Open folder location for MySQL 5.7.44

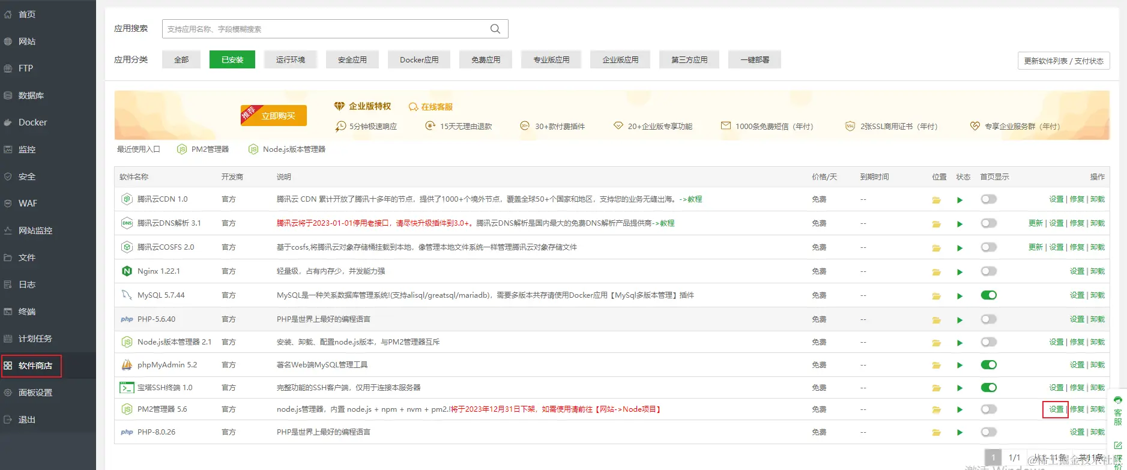tap(936, 296)
